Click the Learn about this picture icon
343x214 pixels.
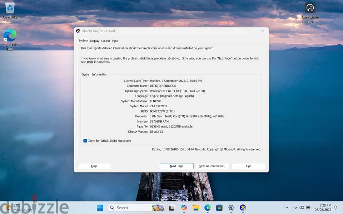click(310, 13)
